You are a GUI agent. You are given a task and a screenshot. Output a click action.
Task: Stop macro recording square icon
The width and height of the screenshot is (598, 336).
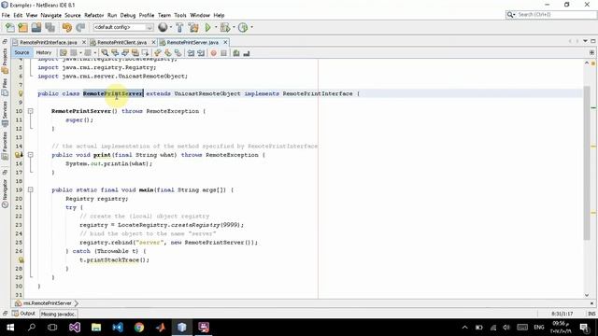pos(224,53)
